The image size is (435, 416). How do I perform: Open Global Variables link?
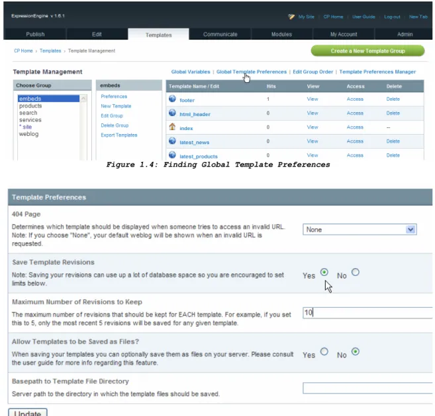[x=191, y=72]
